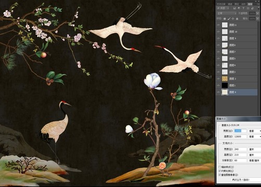Select layer 图层 11 thumbnail

(x=225, y=25)
